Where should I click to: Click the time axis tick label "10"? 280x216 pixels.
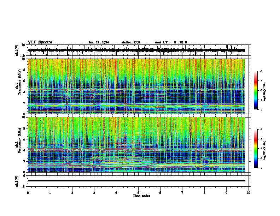[x=249, y=193]
